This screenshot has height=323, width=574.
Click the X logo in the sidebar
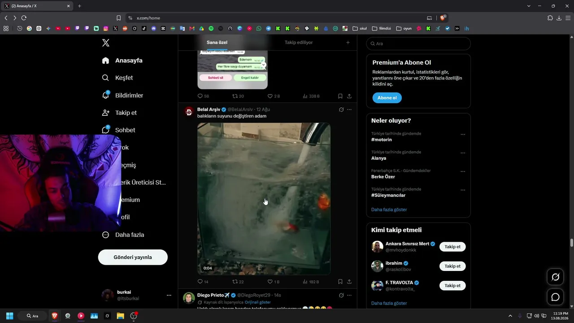tap(106, 43)
